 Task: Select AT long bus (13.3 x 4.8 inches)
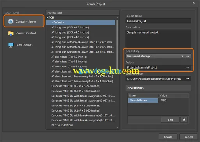point(81,37)
